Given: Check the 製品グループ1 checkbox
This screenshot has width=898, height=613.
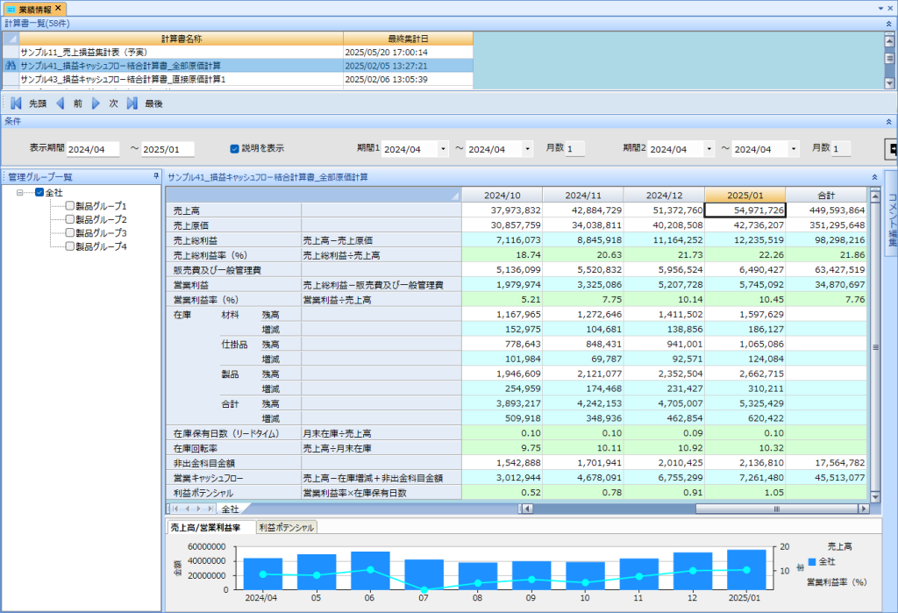Looking at the screenshot, I should click(70, 206).
